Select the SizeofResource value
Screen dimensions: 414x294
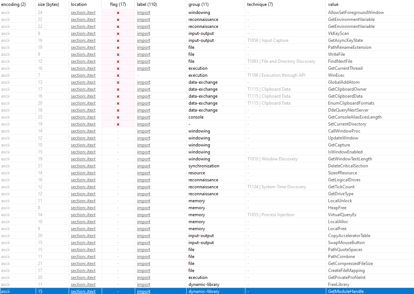click(342, 173)
